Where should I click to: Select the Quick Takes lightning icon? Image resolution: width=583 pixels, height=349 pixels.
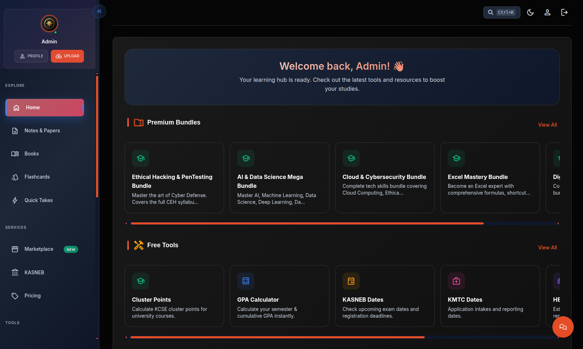[x=15, y=200]
